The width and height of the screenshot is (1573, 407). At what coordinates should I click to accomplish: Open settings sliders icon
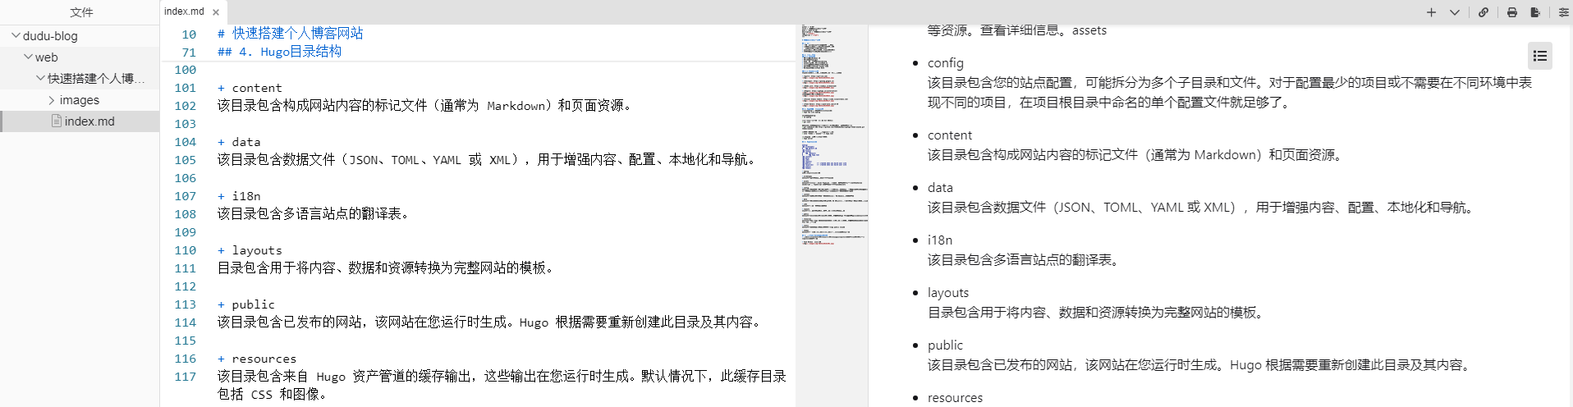point(1564,12)
